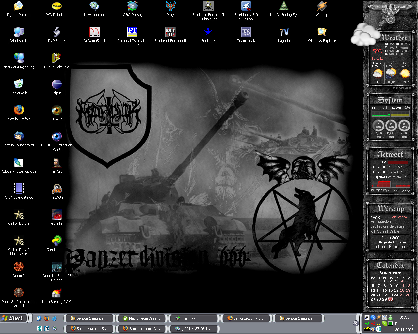Launch the Prey game shortcut
Image resolution: width=418 pixels, height=334 pixels.
tap(170, 9)
